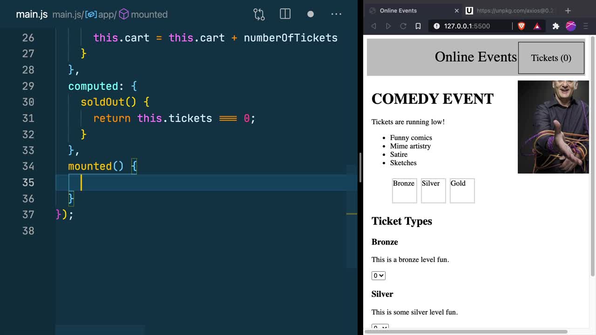Click the Tickets (0) cart button
This screenshot has height=335, width=596.
551,58
